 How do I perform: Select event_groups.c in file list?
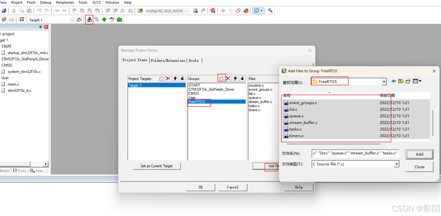coord(303,103)
